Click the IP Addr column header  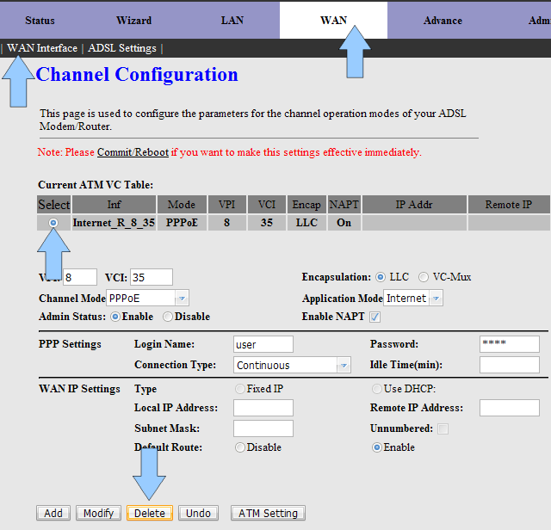(x=414, y=205)
